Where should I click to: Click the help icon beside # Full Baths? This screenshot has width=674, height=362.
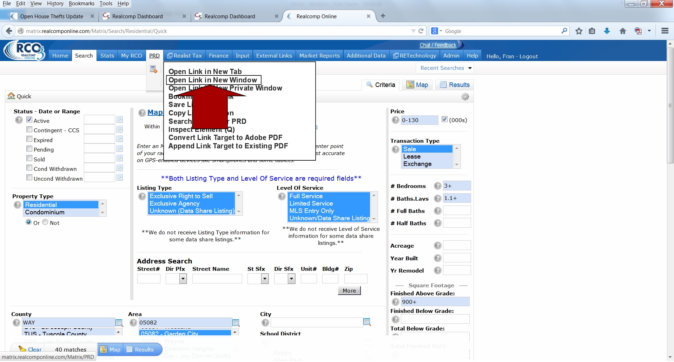pyautogui.click(x=437, y=211)
